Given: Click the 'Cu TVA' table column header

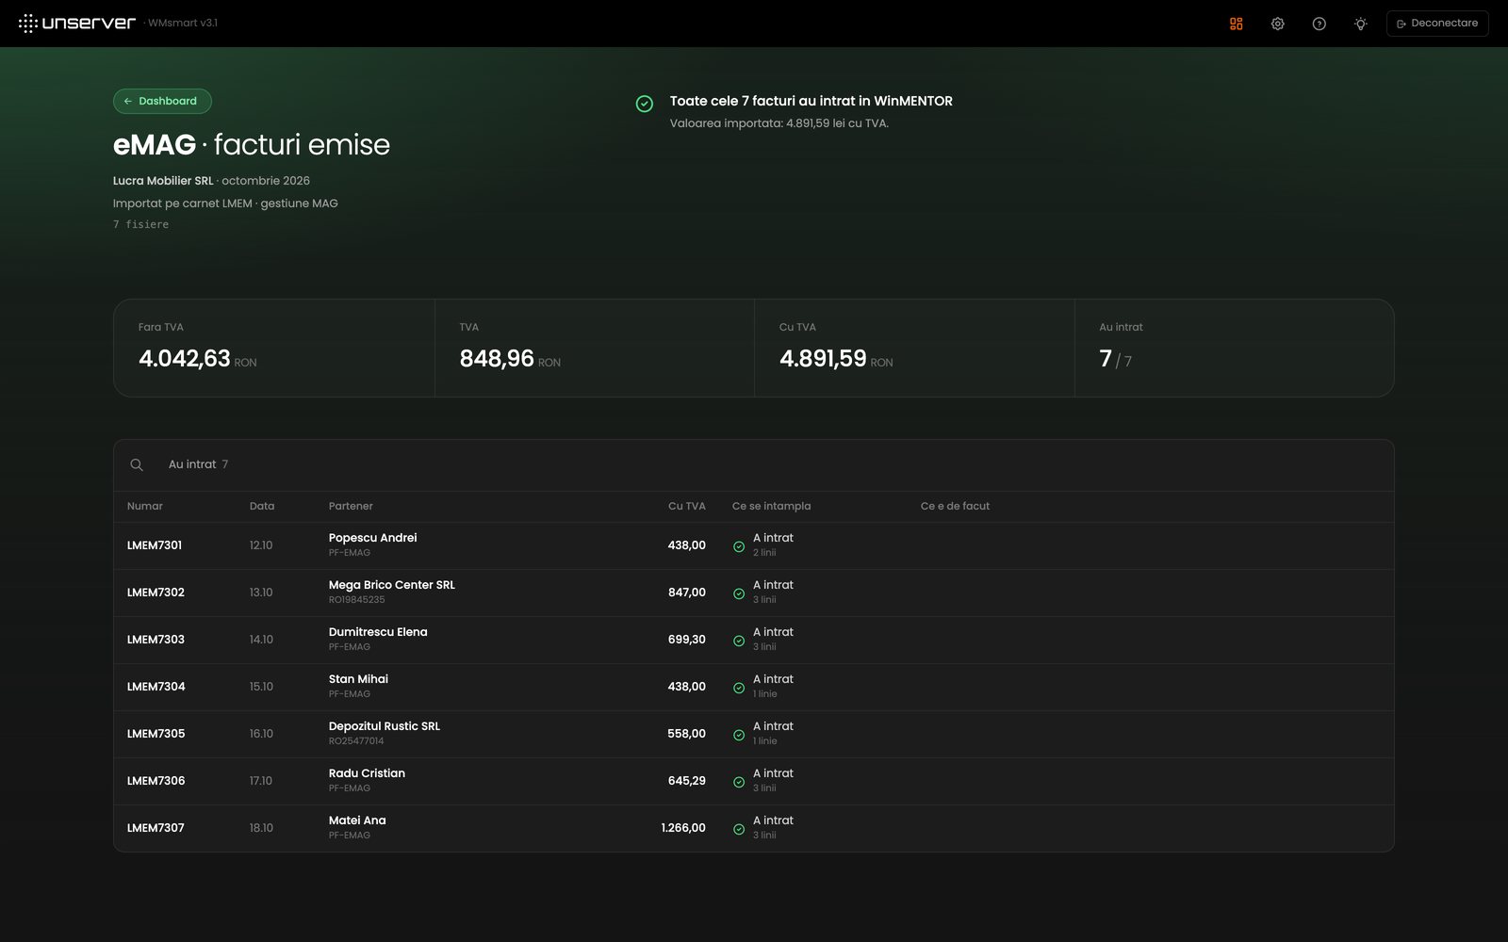Looking at the screenshot, I should 687,506.
